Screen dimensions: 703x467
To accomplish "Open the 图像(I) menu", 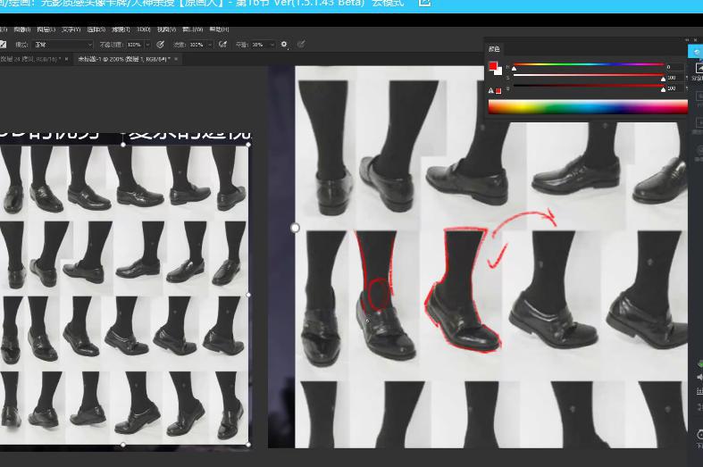I will (21, 29).
